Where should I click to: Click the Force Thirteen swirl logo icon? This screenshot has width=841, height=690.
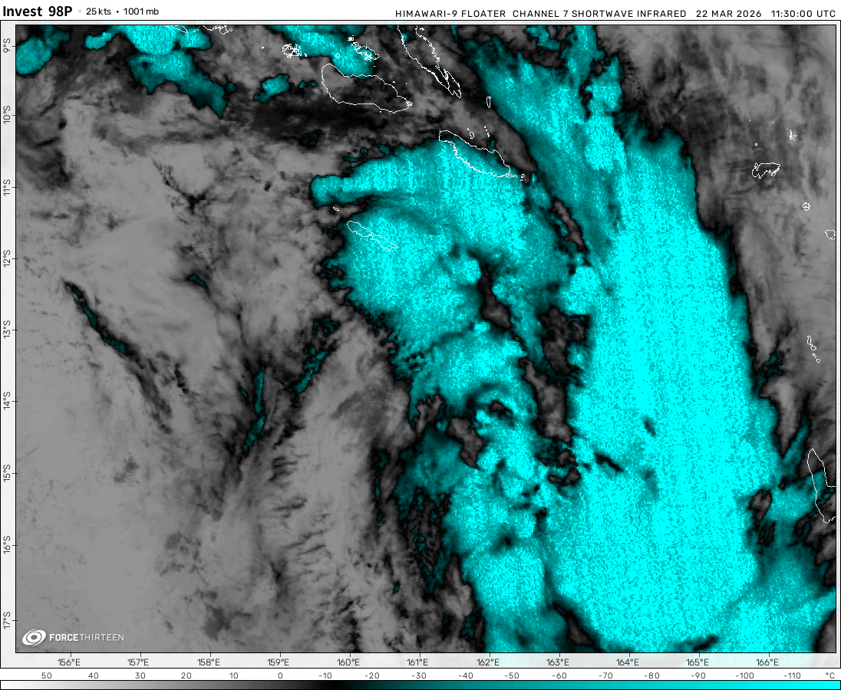[34, 637]
